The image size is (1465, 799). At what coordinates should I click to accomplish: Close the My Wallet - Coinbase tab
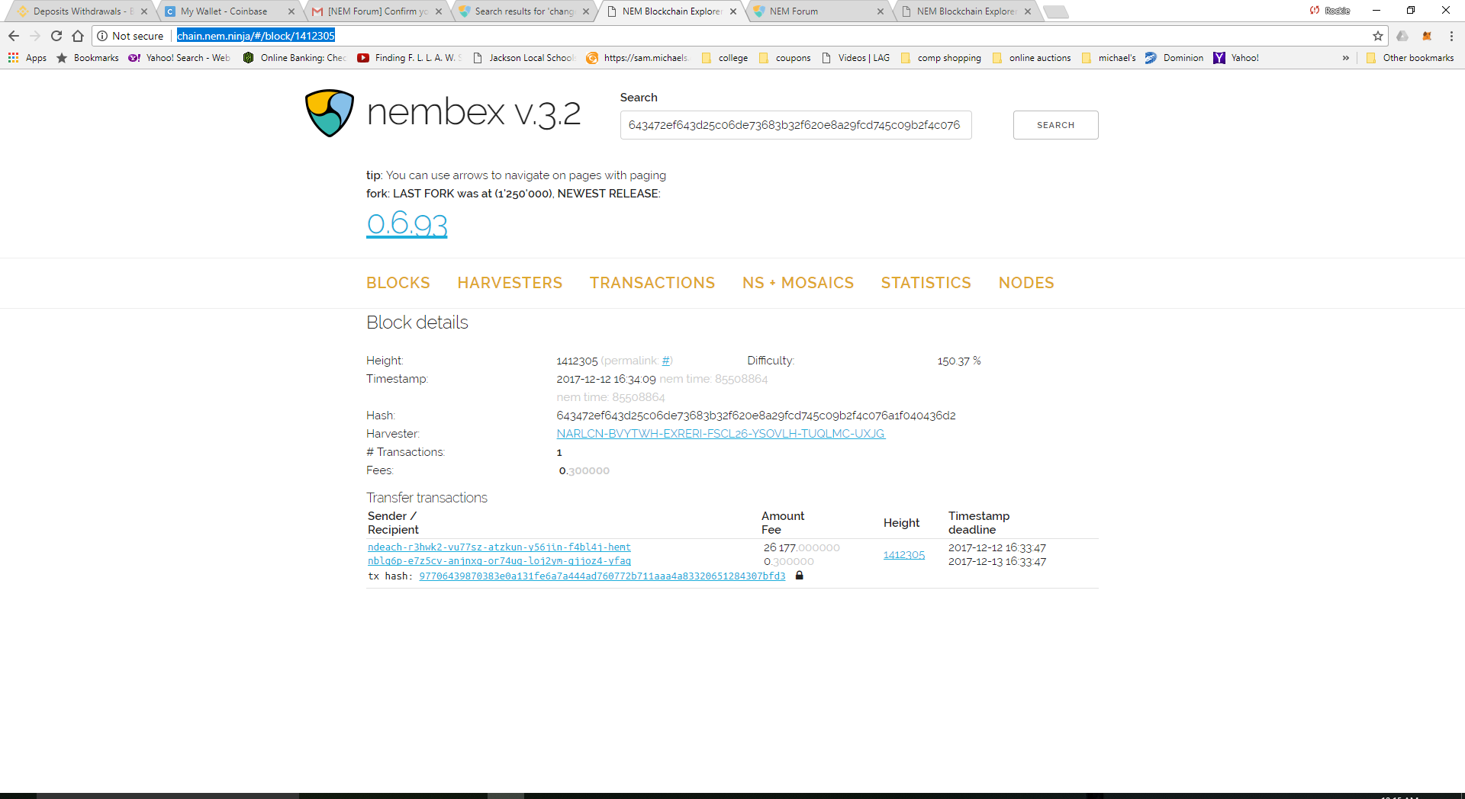click(x=291, y=11)
